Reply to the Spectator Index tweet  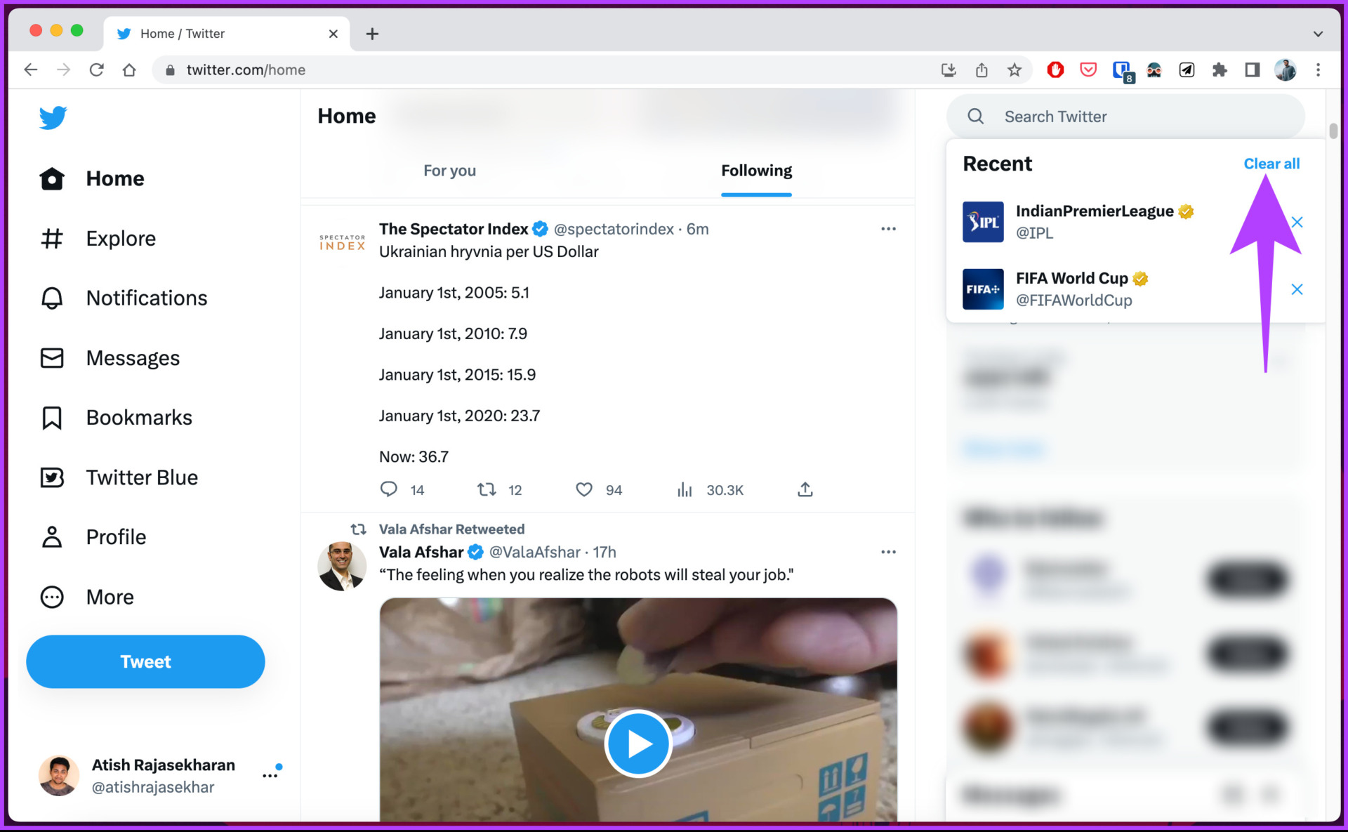tap(388, 489)
